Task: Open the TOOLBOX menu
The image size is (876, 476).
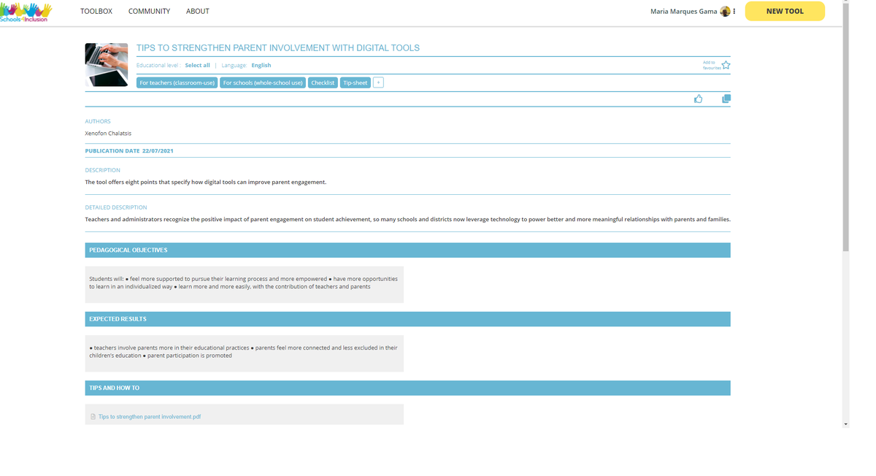Action: pyautogui.click(x=96, y=11)
